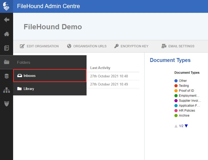
Task: Open the documents sidebar icon
Action: (x=7, y=48)
